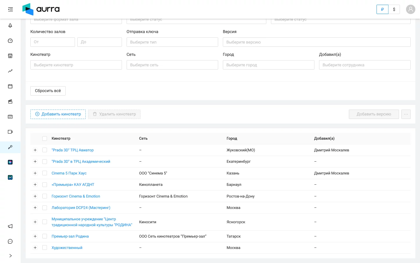Open the rocket icon in the sidebar
The image size is (420, 263).
(x=10, y=26)
